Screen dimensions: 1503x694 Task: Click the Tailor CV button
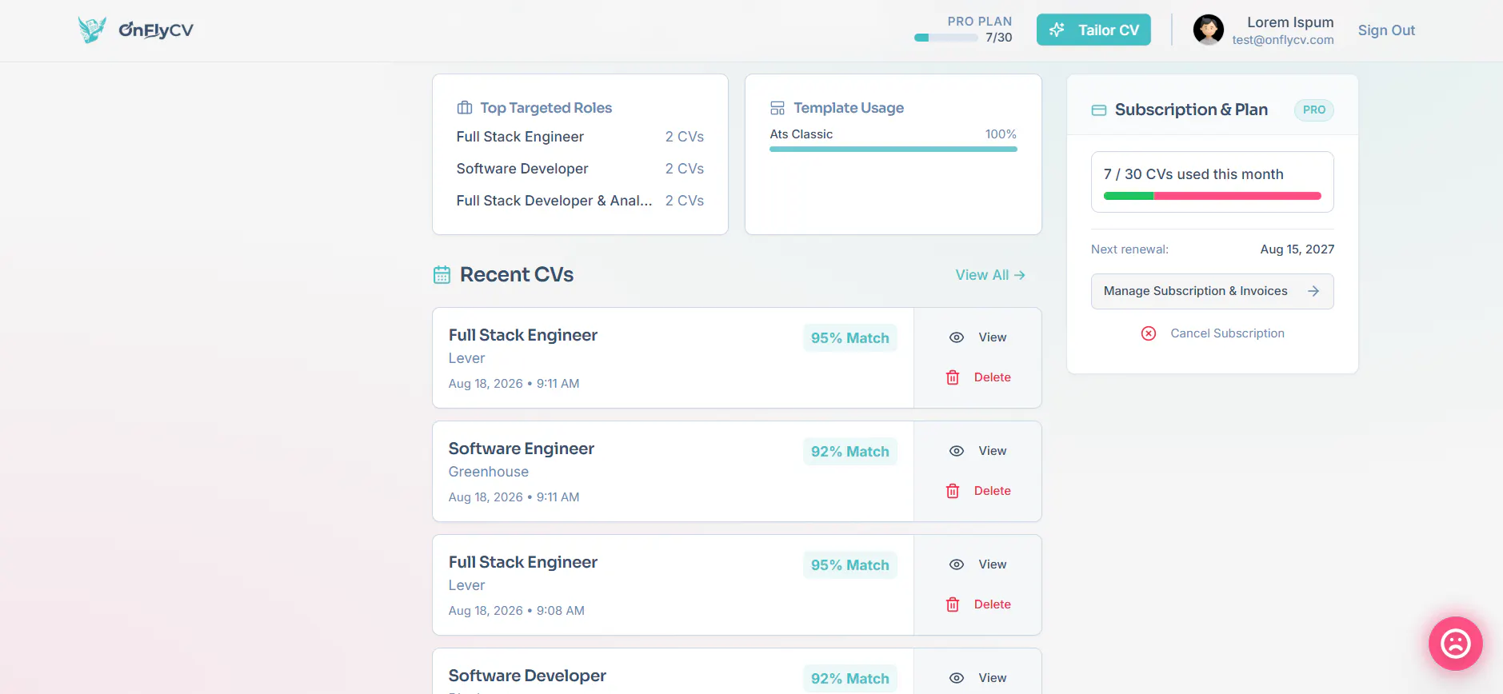(x=1093, y=30)
